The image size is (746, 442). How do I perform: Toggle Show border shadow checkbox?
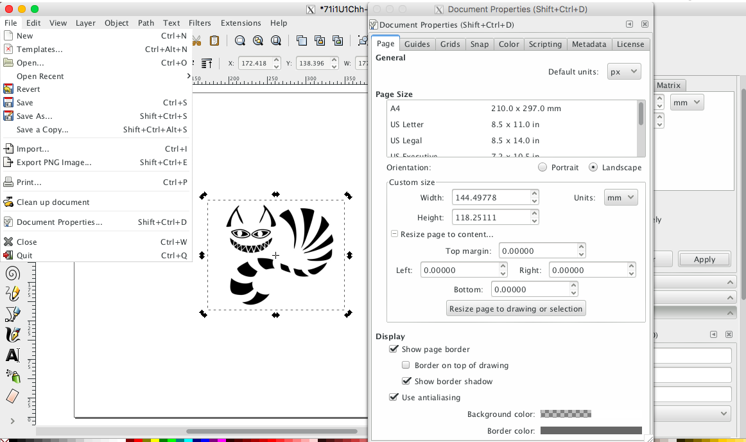[x=406, y=381]
